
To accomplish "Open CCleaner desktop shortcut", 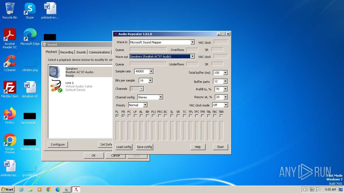I will coord(10,63).
